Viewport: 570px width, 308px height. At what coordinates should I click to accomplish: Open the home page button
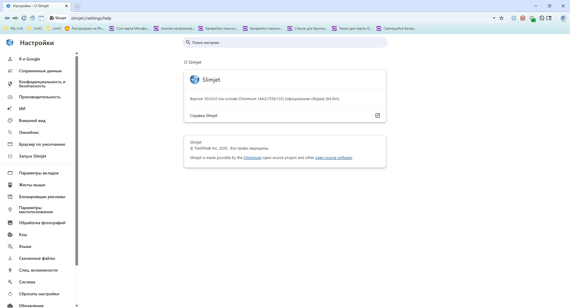(x=33, y=18)
